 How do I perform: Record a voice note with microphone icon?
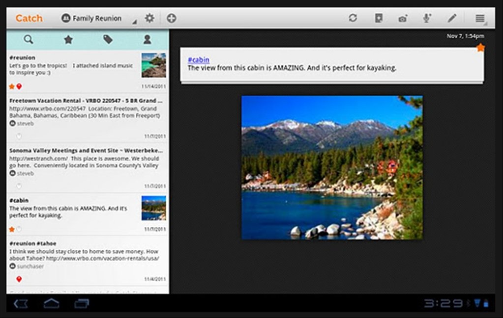coord(427,18)
